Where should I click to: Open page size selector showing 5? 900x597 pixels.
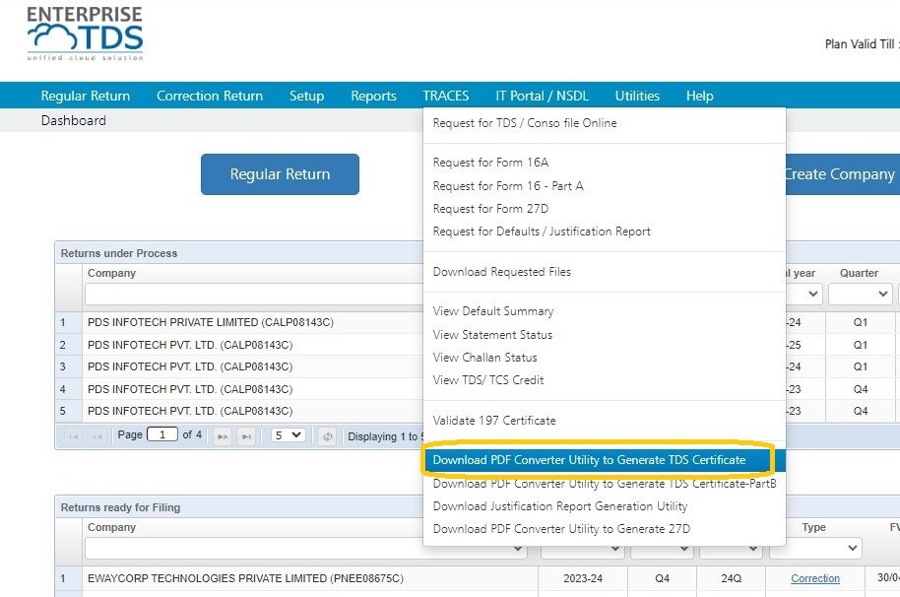click(288, 435)
